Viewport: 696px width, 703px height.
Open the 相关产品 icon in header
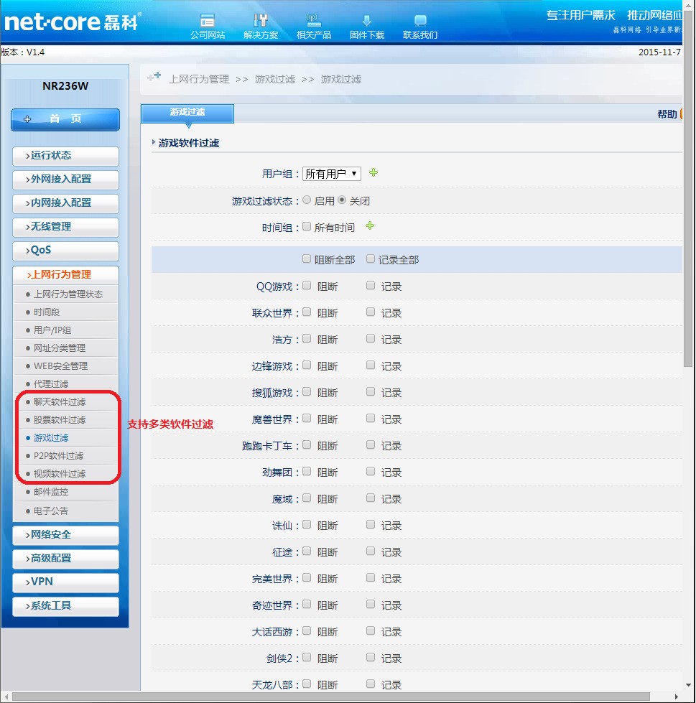click(x=313, y=21)
